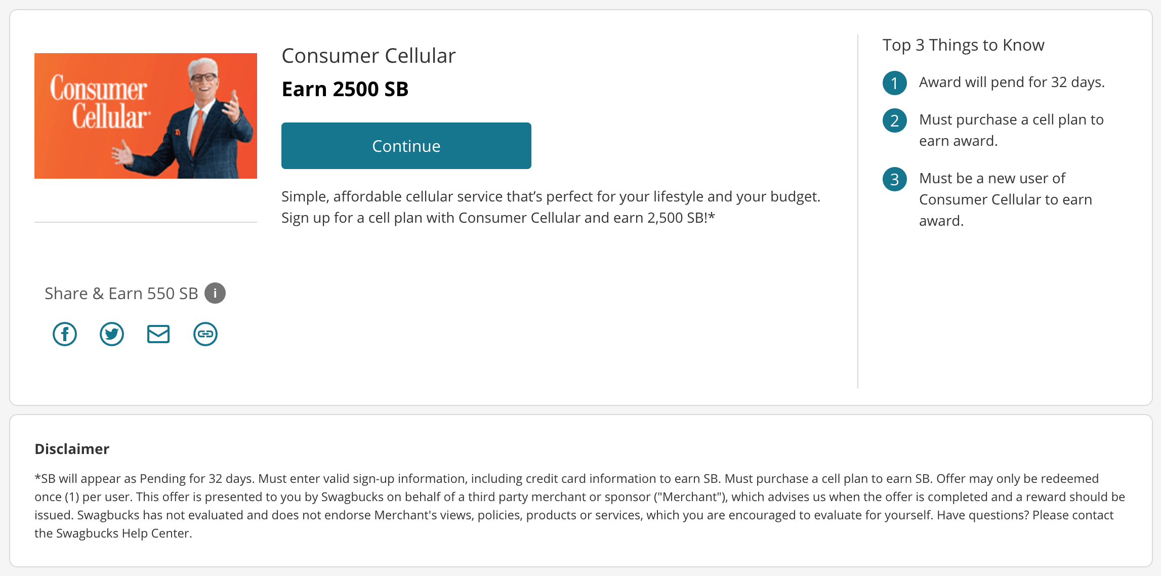Copy the share link for this offer
The height and width of the screenshot is (576, 1161).
(204, 334)
